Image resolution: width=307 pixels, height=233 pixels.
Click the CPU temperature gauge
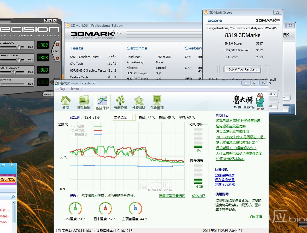point(75,208)
